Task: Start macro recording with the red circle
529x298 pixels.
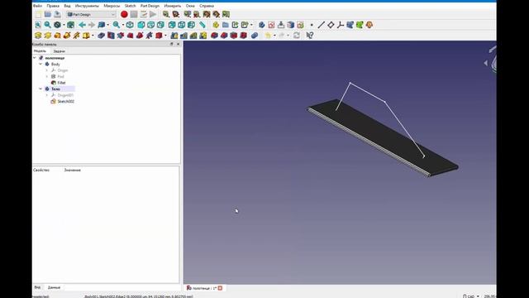Action: (x=124, y=15)
